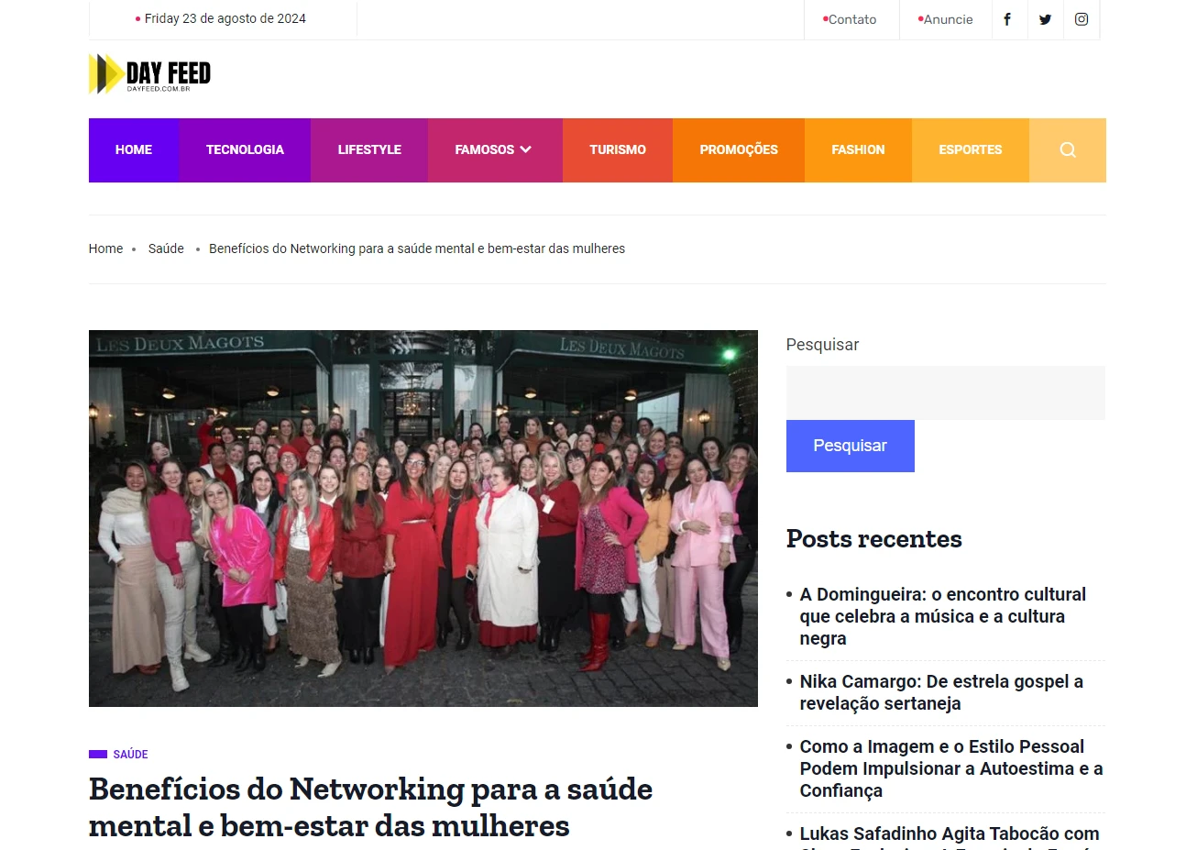Focus the Pesquisar search input field
This screenshot has height=850, width=1197.
tap(946, 392)
